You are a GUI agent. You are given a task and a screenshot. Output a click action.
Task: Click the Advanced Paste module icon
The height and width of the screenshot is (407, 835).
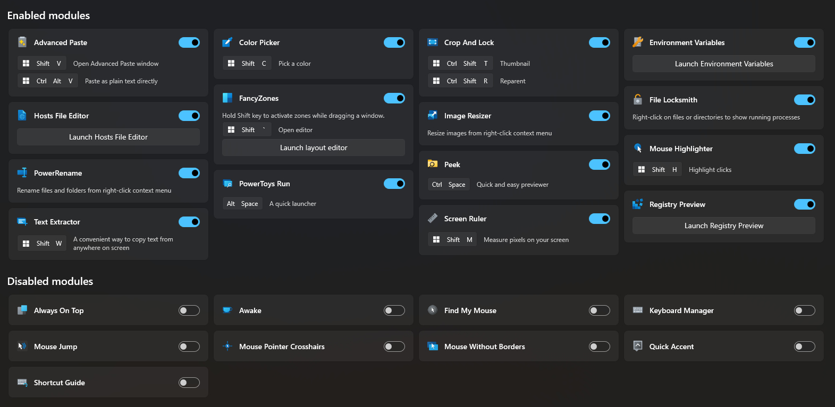click(x=22, y=42)
